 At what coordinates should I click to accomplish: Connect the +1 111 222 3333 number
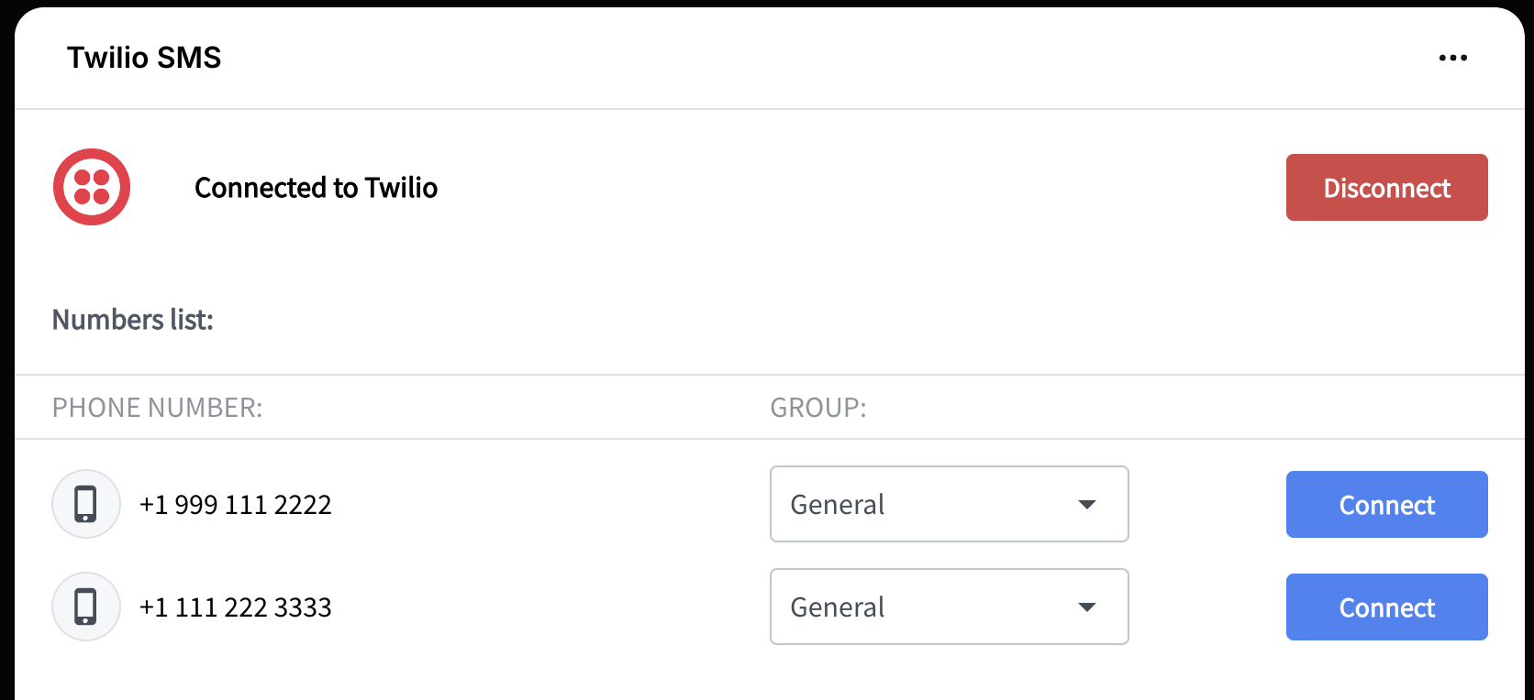coord(1386,607)
